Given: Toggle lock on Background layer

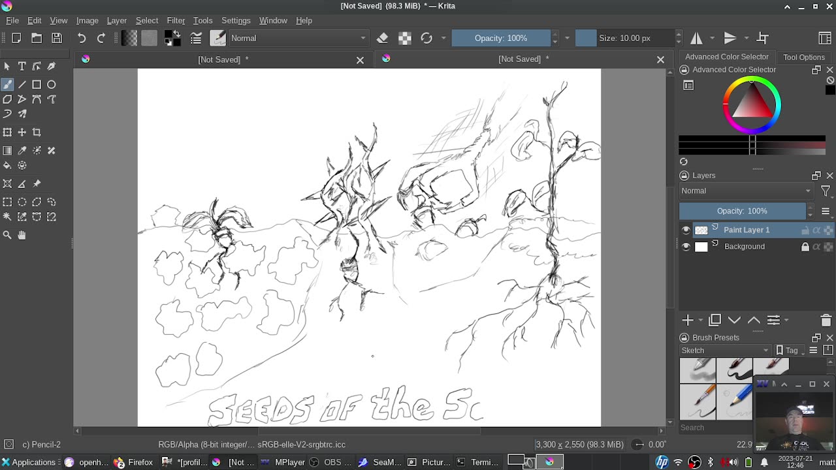Looking at the screenshot, I should pos(805,247).
